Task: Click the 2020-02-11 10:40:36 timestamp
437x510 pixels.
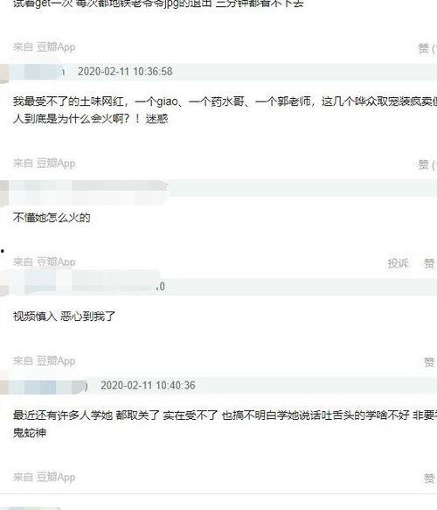Action: 148,386
